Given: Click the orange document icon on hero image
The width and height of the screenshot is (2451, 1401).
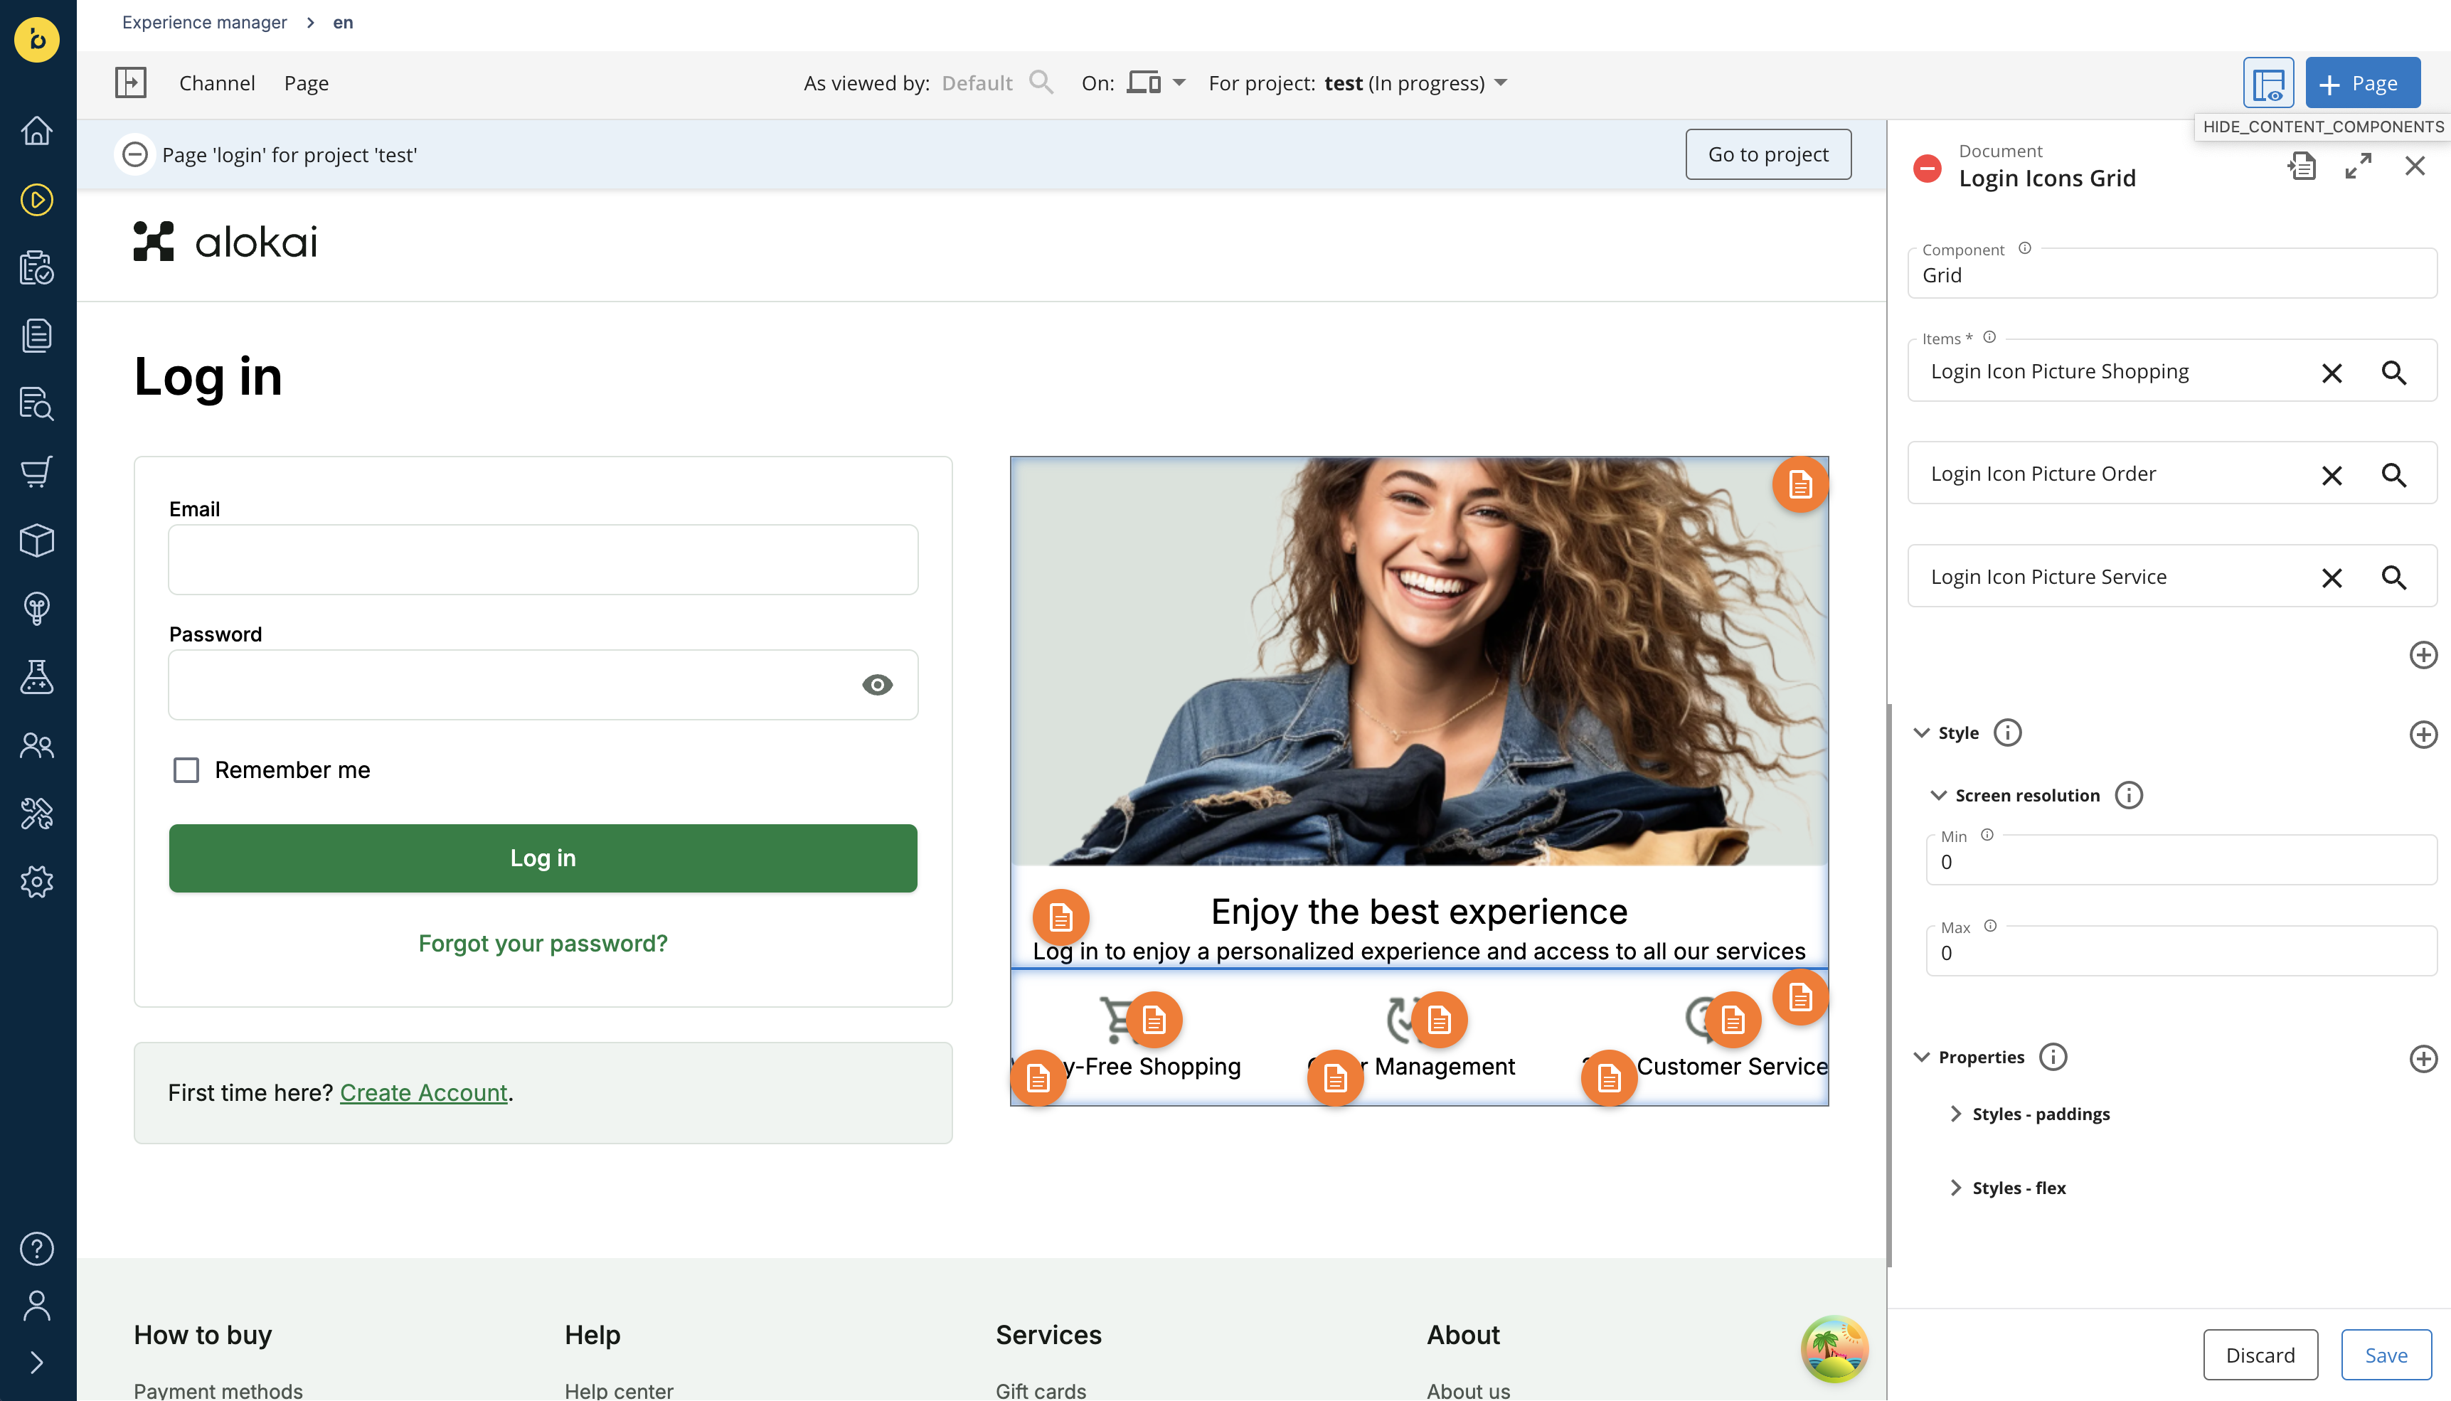Looking at the screenshot, I should [1799, 484].
